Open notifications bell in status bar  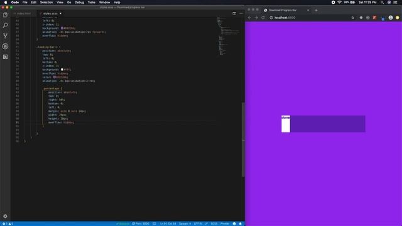[240, 223]
